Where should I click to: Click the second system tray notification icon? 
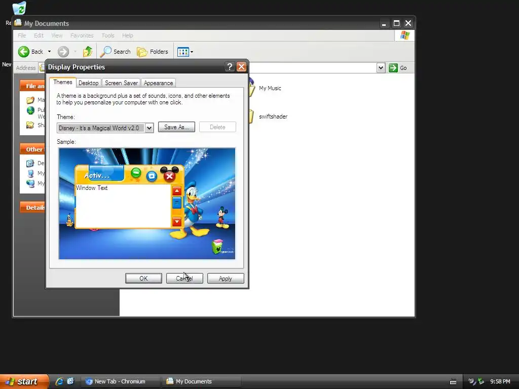click(x=481, y=381)
